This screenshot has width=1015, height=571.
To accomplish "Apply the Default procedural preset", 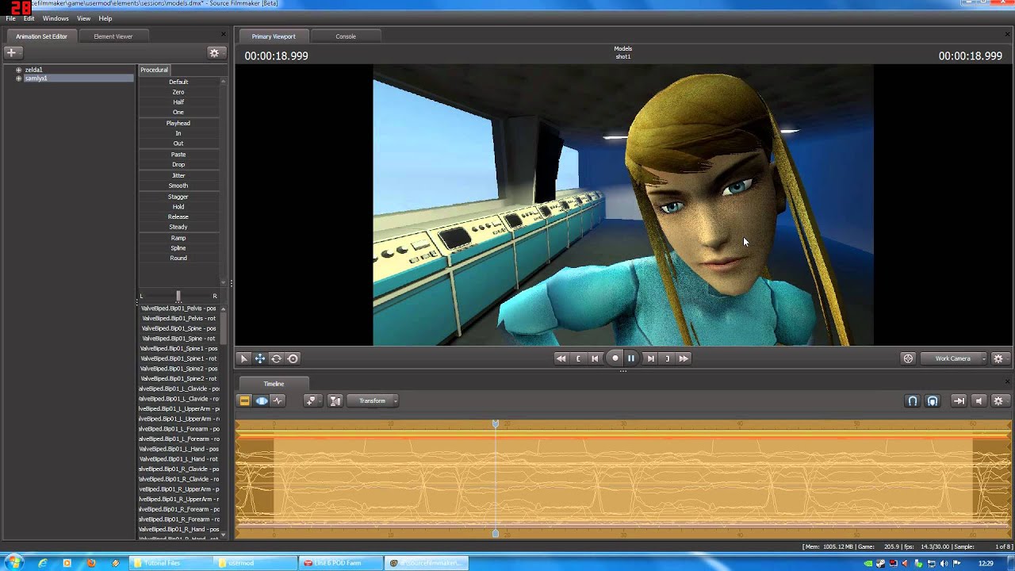I will coord(178,82).
